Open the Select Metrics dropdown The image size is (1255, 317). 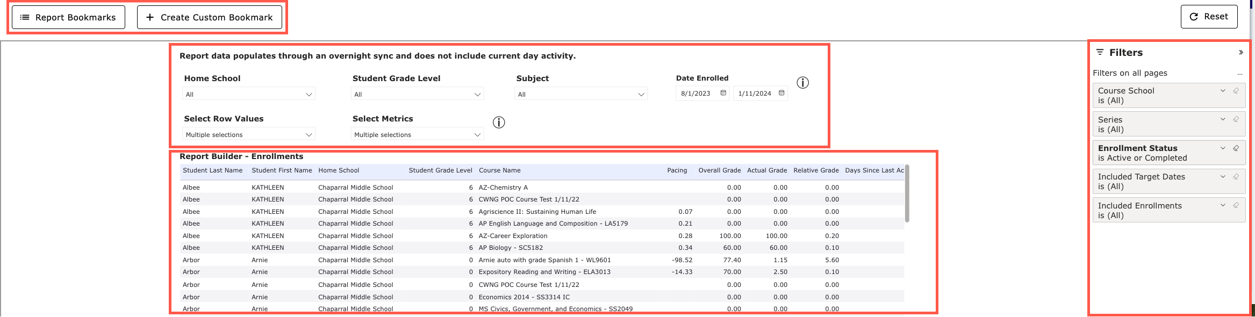[417, 134]
